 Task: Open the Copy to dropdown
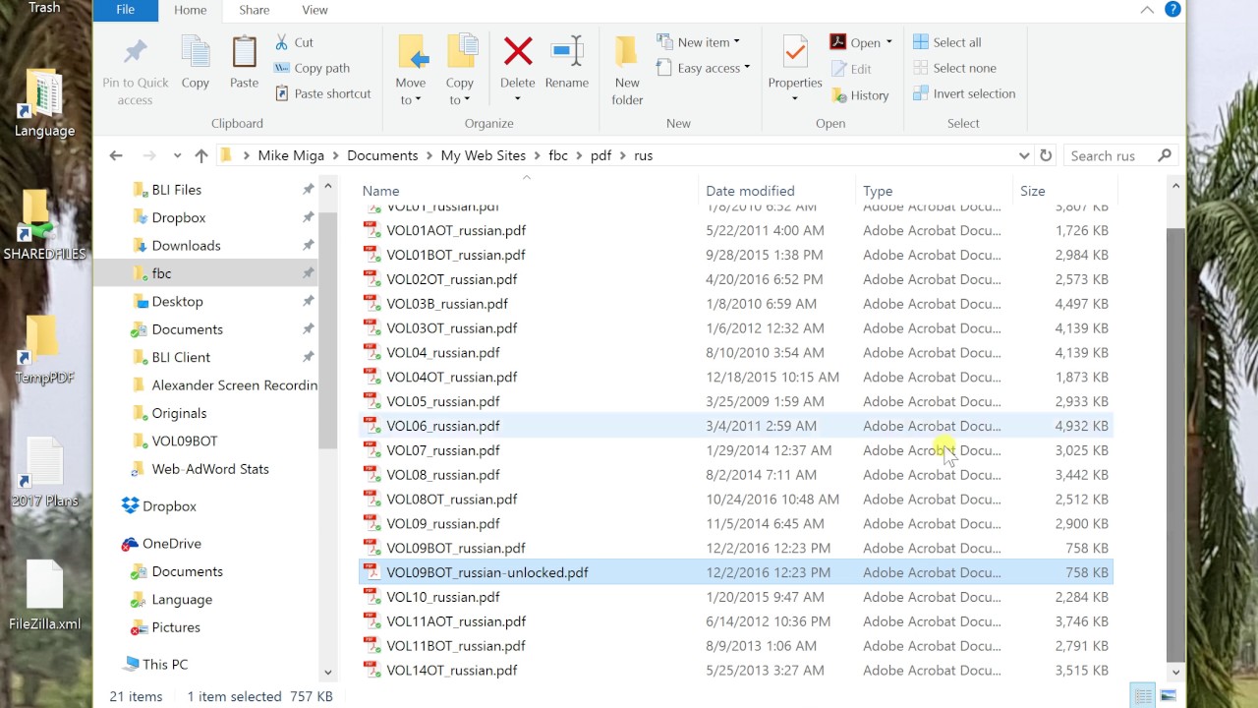click(460, 91)
